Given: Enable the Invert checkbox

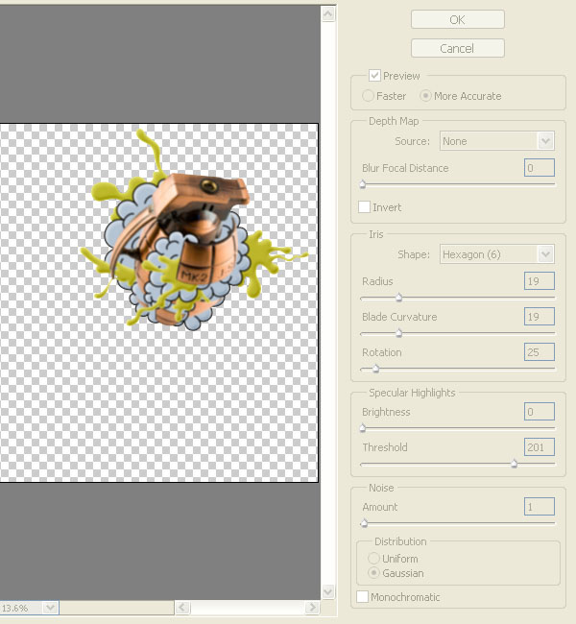Looking at the screenshot, I should pos(364,207).
